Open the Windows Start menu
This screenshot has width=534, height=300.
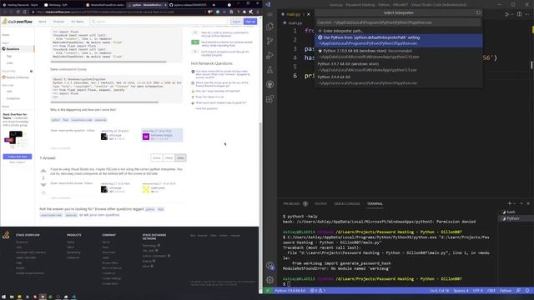click(x=3, y=297)
